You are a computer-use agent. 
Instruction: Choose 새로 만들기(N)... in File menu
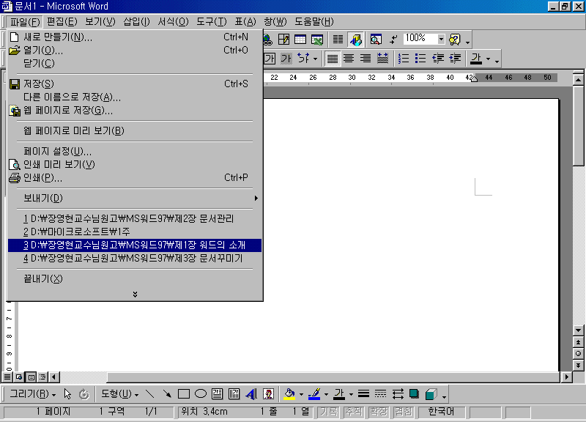click(x=135, y=37)
